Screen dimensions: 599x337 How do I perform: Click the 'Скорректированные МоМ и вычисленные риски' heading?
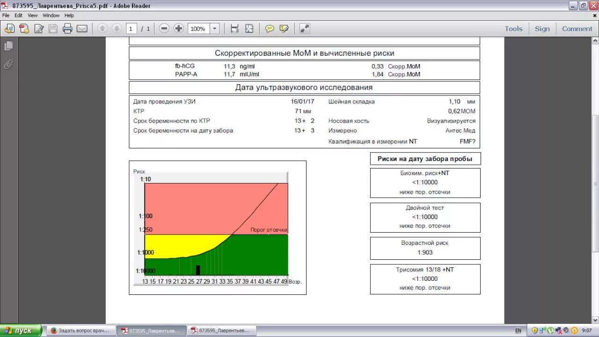click(x=304, y=53)
